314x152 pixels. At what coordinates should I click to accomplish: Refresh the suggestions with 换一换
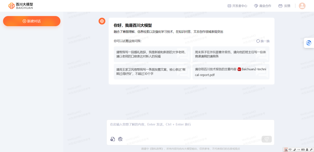tap(263, 41)
